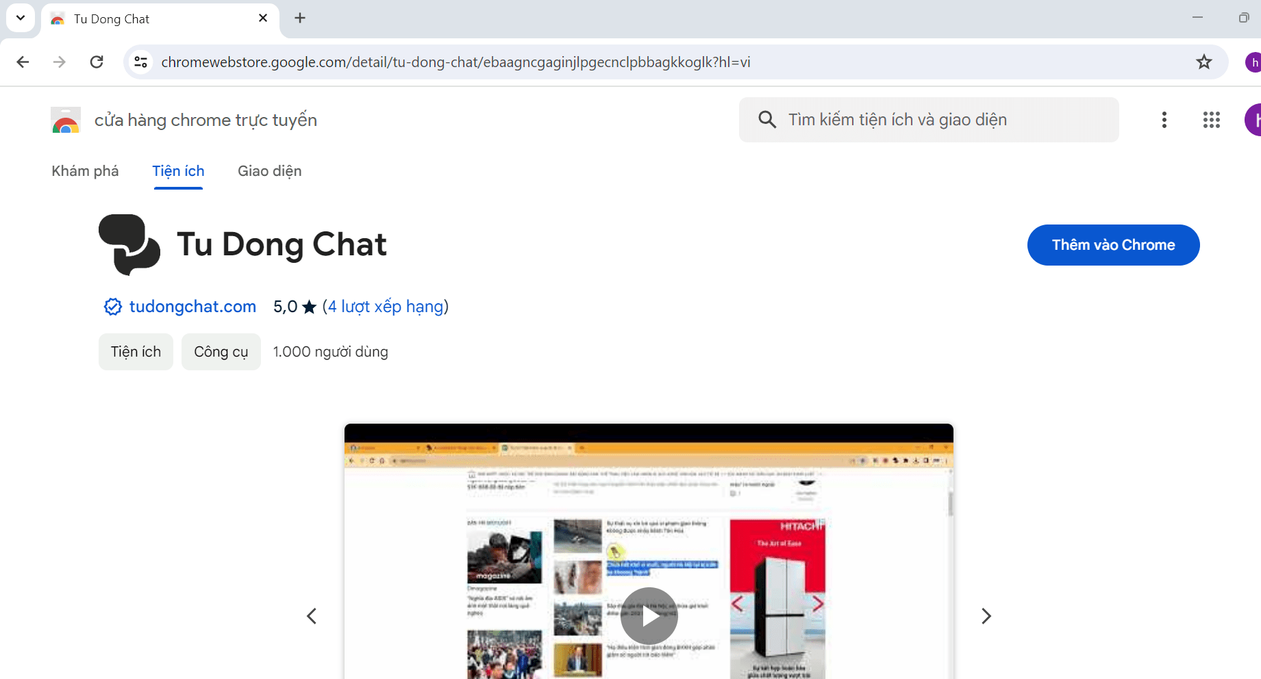Image resolution: width=1261 pixels, height=679 pixels.
Task: Click the verified publisher badge icon
Action: (113, 307)
